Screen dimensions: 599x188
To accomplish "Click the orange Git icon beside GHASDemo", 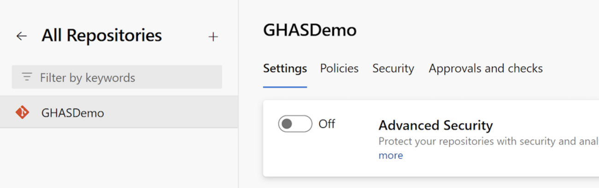I will pyautogui.click(x=22, y=113).
